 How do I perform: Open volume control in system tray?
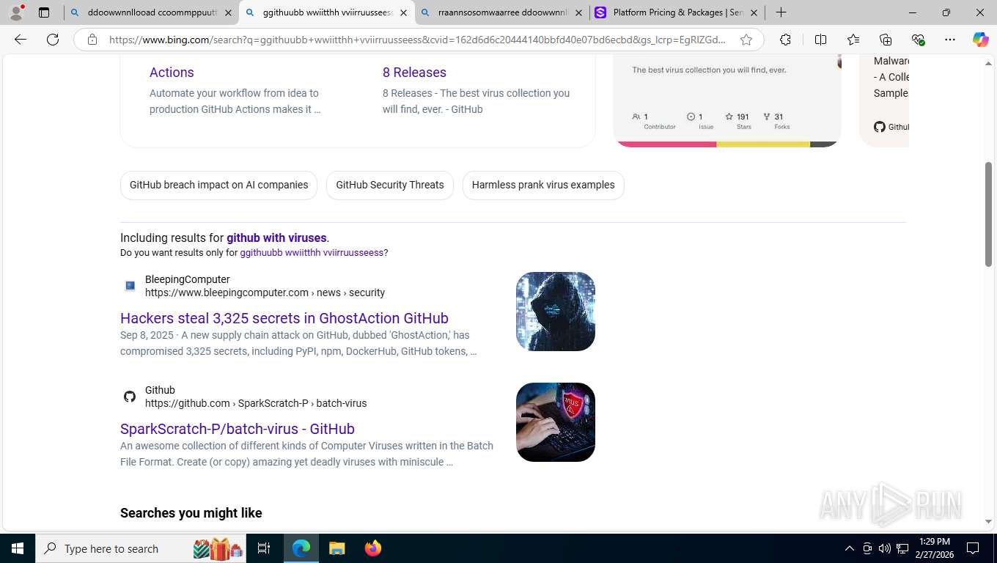tap(885, 548)
